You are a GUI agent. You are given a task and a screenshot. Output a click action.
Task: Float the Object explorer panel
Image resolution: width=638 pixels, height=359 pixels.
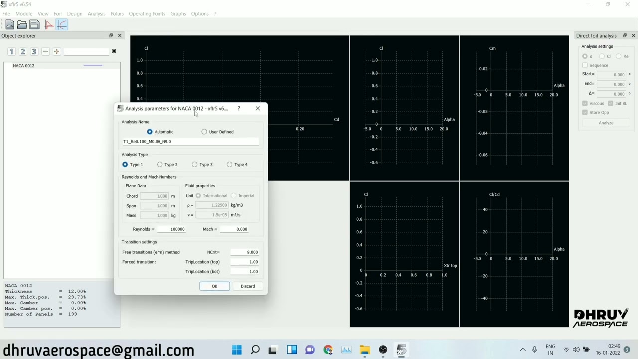tap(111, 36)
